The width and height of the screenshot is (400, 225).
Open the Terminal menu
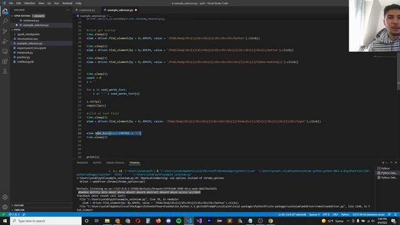coord(67,3)
